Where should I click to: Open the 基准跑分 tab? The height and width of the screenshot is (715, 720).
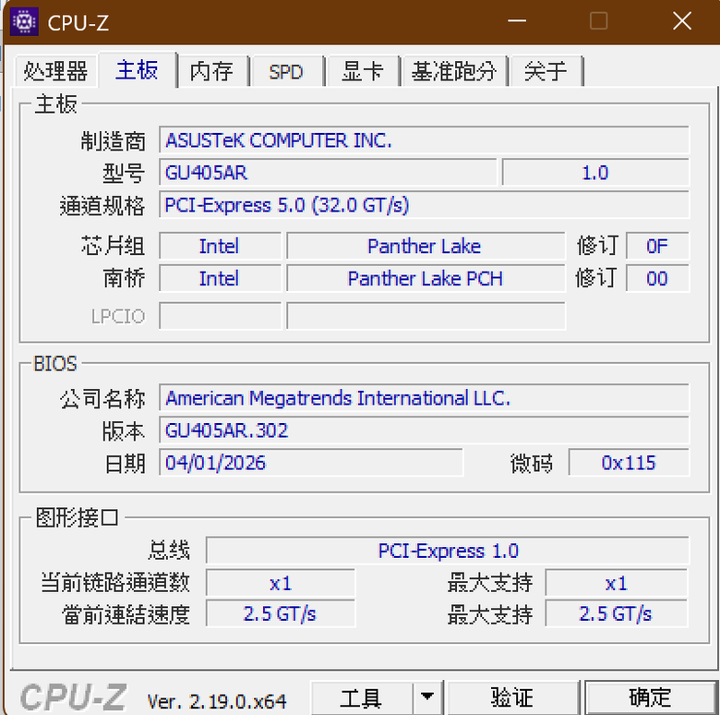[453, 72]
